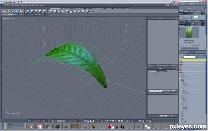Open the Shaders tab in Assemble panel

(x=191, y=55)
